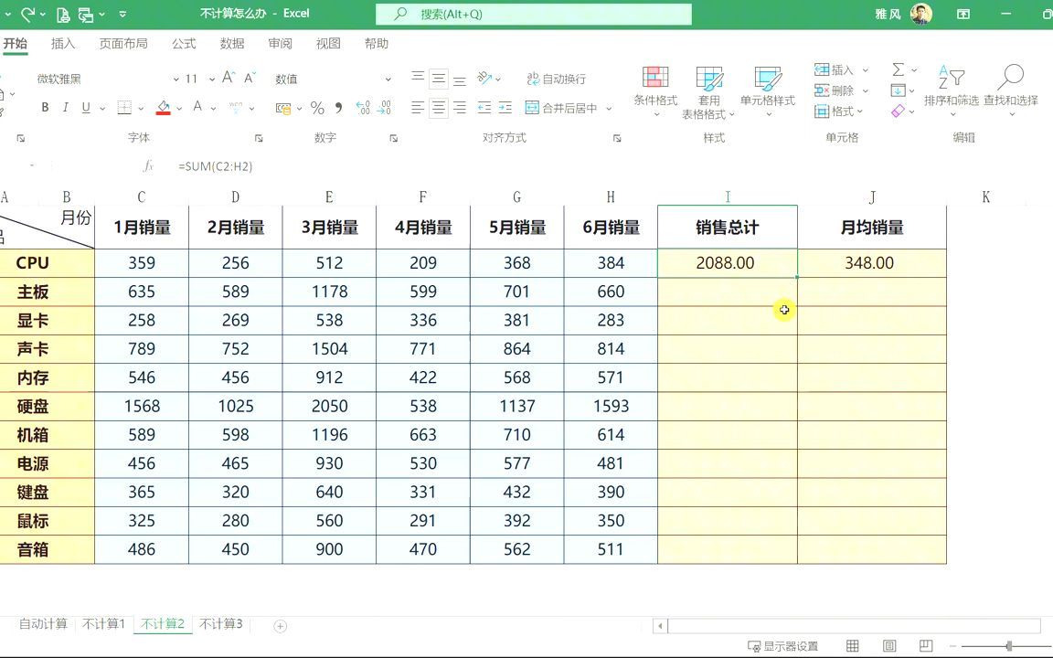Open the 不计算3 sheet tab
Viewport: 1053px width, 658px height.
219,625
